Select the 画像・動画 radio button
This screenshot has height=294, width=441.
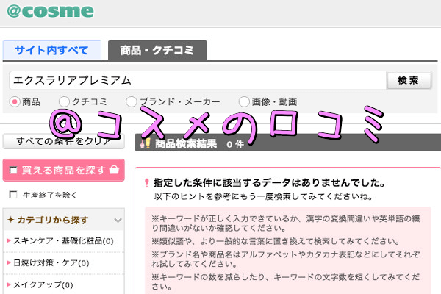(x=244, y=101)
